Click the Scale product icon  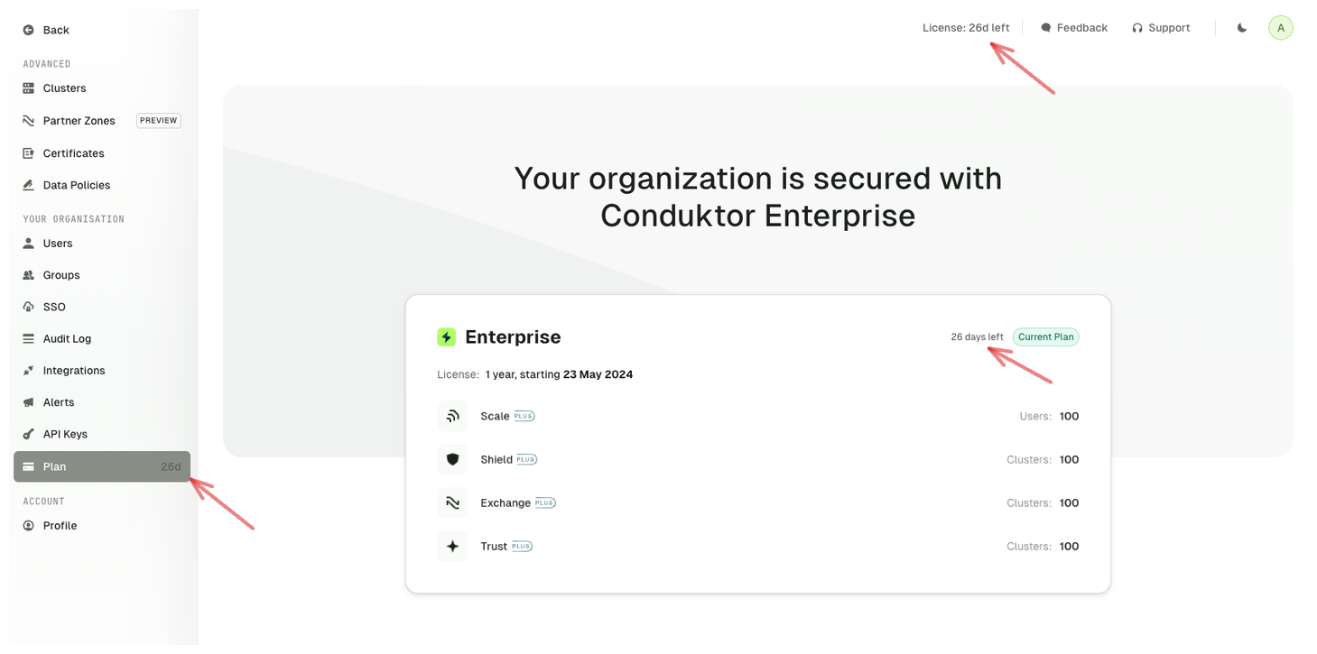453,416
